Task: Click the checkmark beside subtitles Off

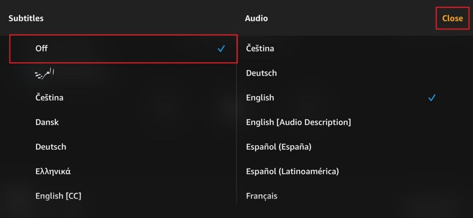Action: pos(221,48)
